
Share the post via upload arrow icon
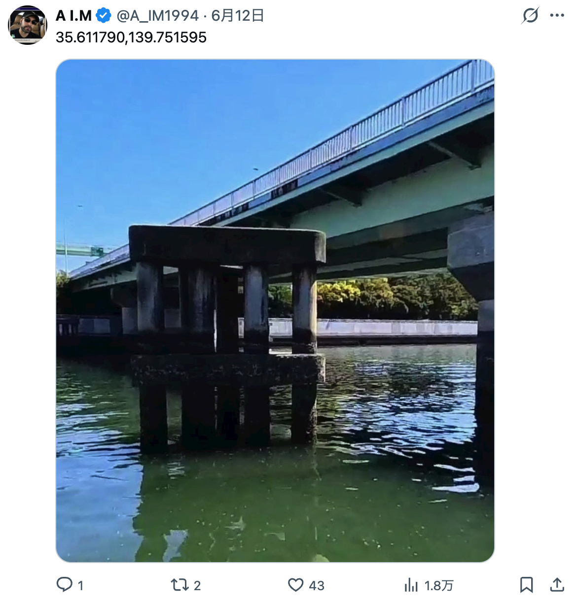pos(557,585)
